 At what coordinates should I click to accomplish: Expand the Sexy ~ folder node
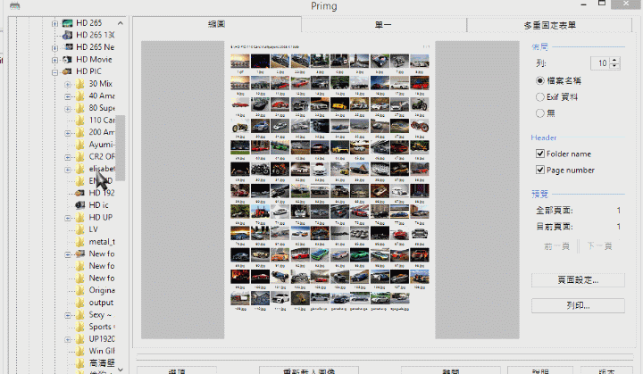coord(68,315)
